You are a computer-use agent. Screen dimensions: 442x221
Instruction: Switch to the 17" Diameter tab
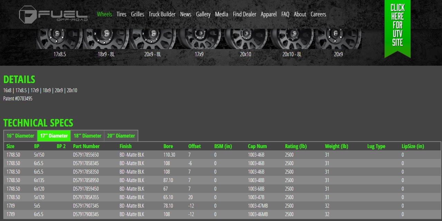click(x=54, y=135)
